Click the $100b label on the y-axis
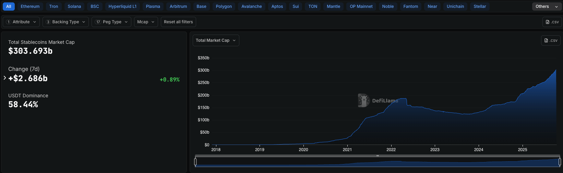The image size is (563, 173). click(203, 120)
